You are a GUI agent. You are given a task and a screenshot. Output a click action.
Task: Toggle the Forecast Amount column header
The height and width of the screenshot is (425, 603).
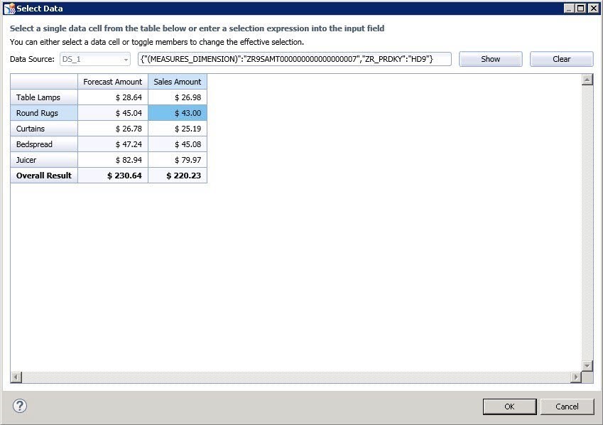coord(113,82)
